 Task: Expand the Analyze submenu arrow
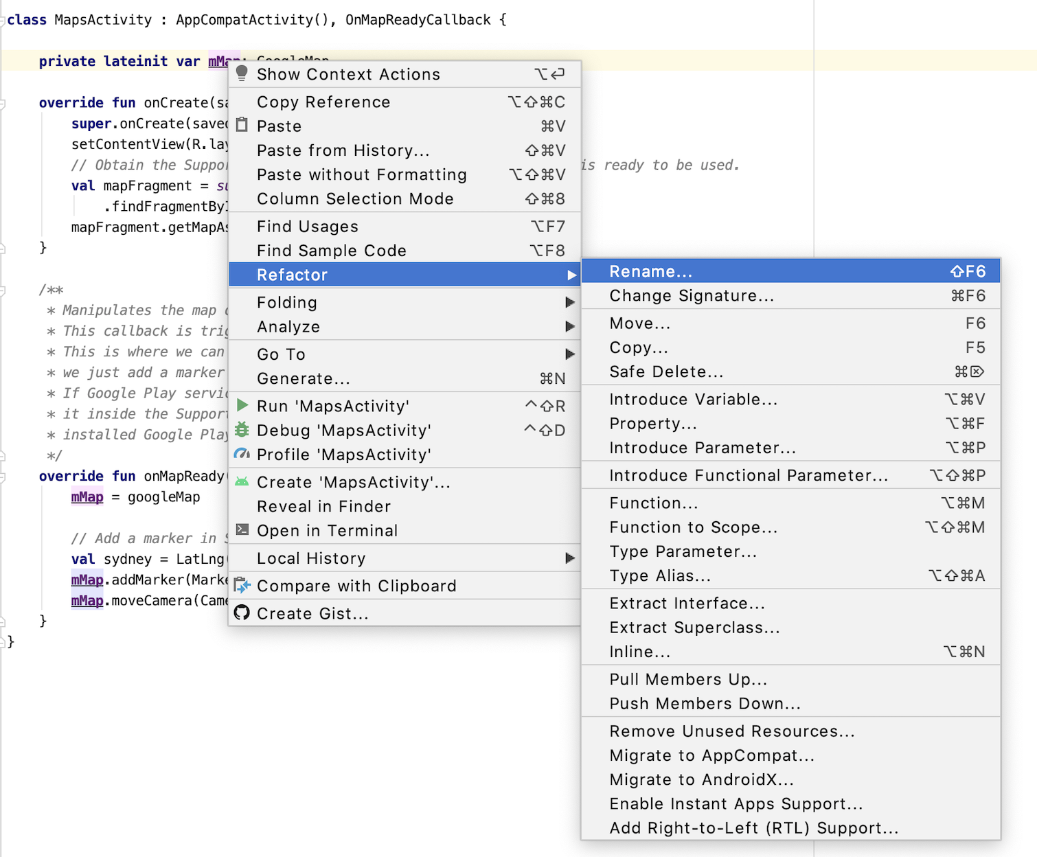[569, 327]
